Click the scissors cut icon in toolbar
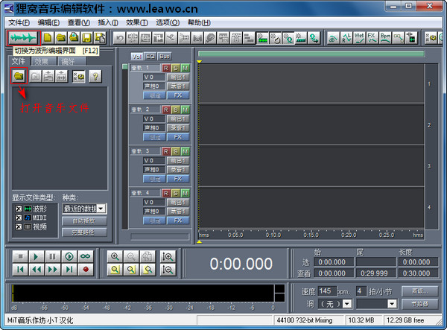447x330 pixels. pos(171,38)
